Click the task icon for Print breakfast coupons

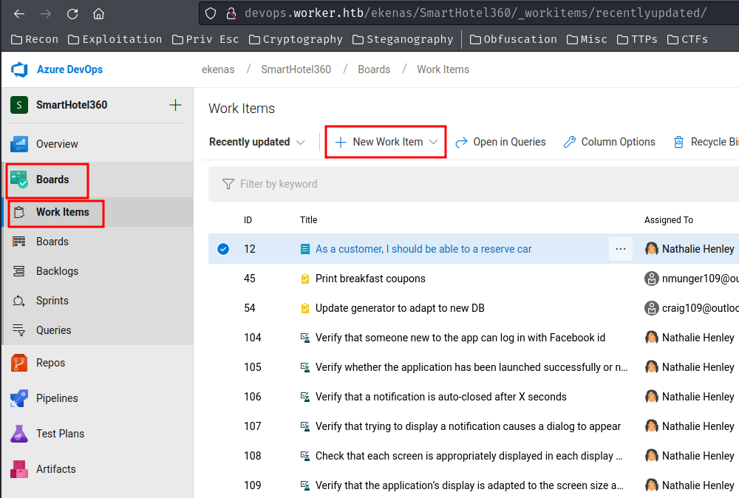tap(305, 279)
